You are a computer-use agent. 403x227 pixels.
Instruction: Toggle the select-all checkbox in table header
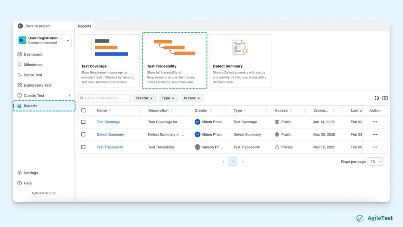(83, 110)
